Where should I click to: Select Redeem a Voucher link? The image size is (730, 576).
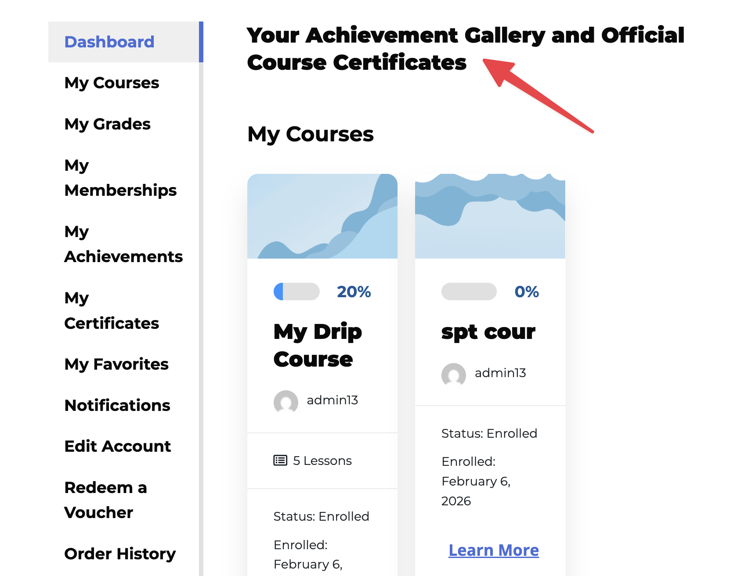(x=105, y=500)
